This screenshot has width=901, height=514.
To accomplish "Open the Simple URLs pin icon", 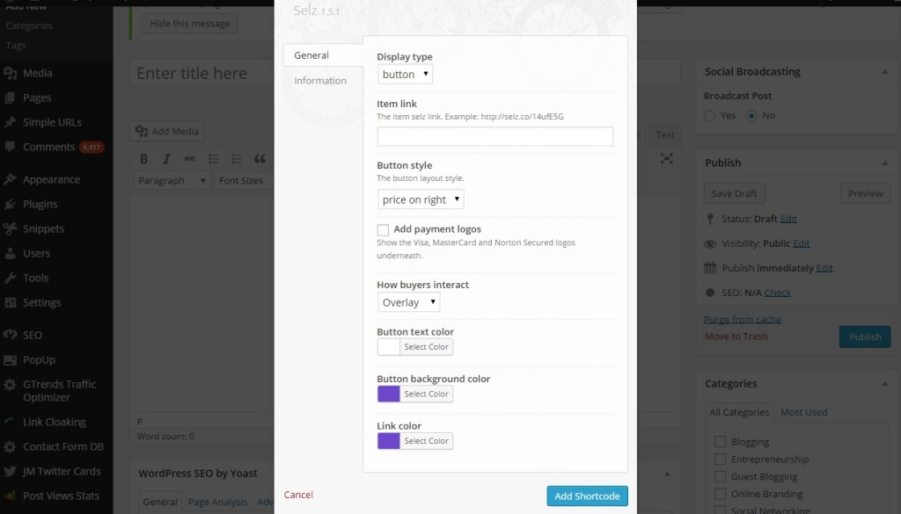I will tap(10, 122).
